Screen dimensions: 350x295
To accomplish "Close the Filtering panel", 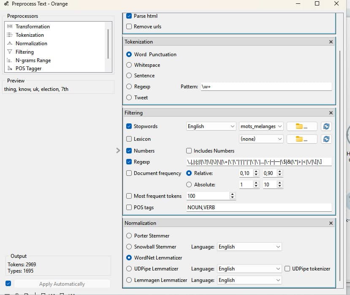I will coord(331,113).
